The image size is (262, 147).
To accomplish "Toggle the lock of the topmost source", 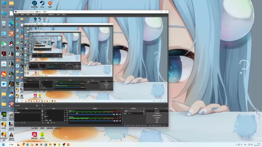I will [67, 110].
